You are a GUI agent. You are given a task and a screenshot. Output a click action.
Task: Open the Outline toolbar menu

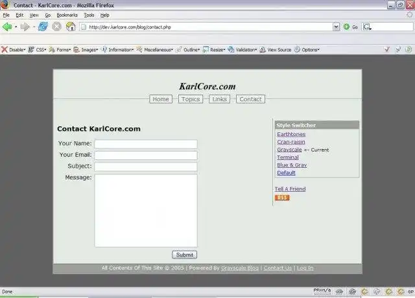click(x=188, y=49)
